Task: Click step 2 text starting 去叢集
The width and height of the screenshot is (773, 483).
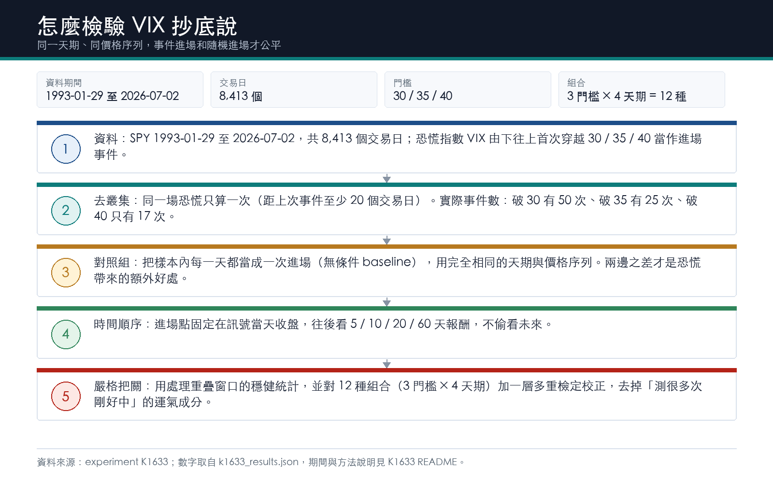Action: [396, 208]
